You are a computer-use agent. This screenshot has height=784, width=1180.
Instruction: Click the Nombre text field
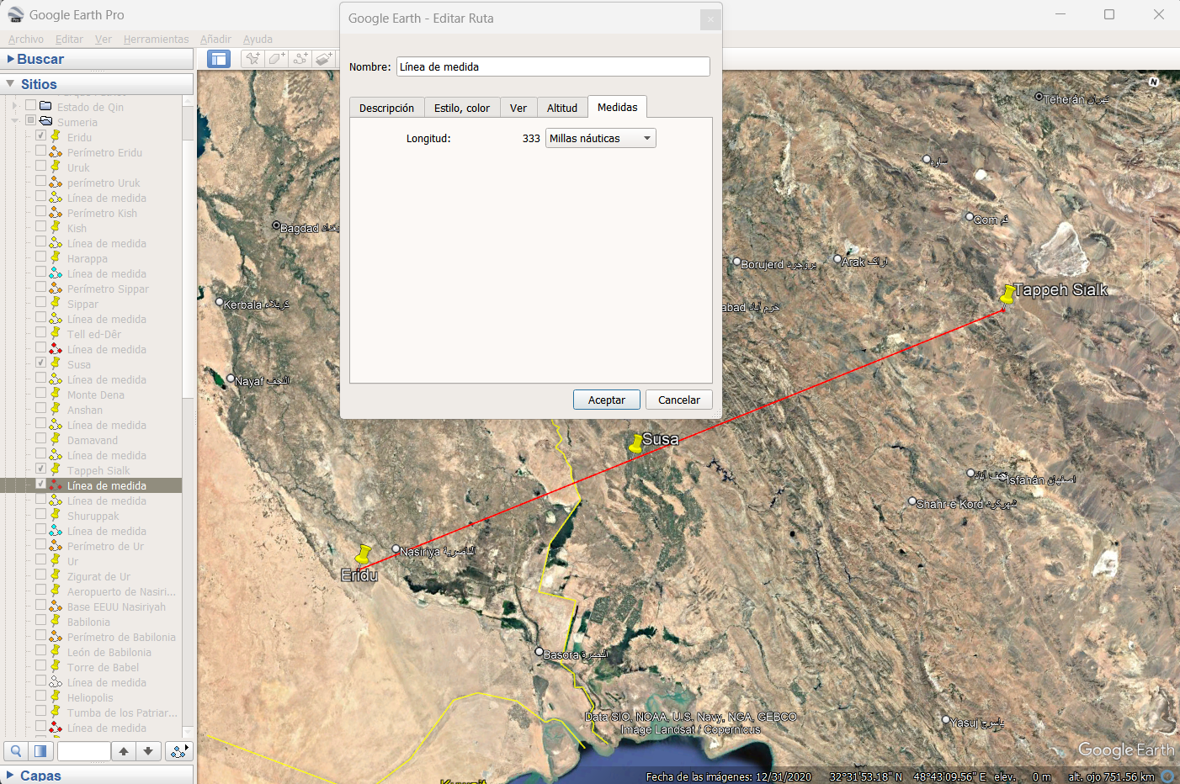coord(553,66)
